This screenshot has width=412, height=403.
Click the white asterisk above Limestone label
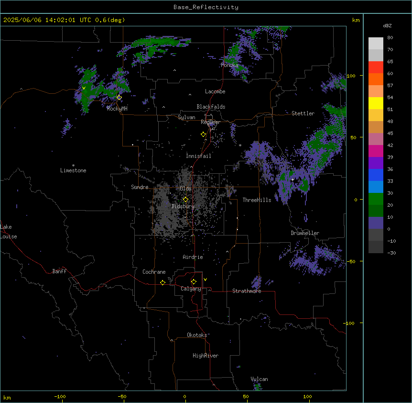(x=73, y=166)
